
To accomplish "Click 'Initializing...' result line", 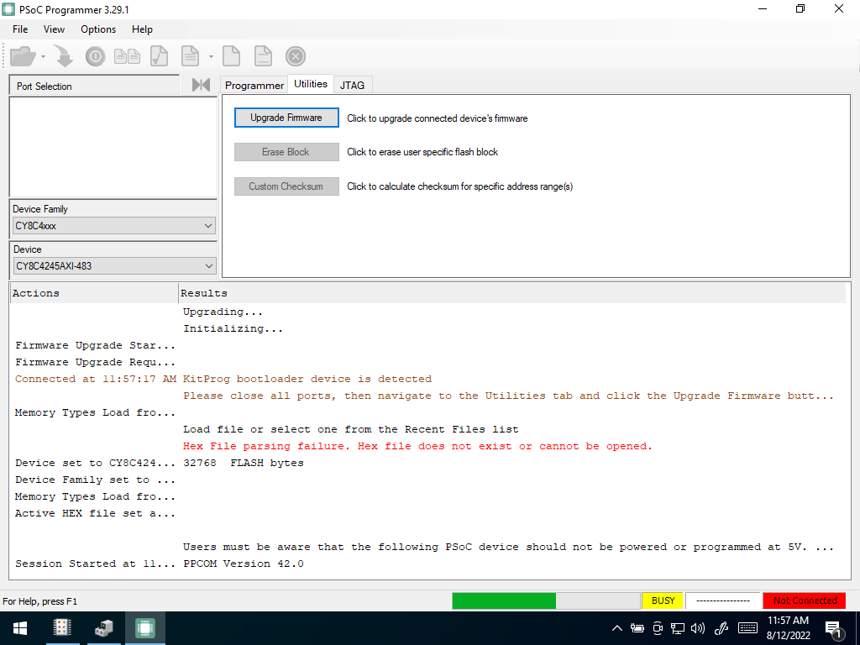I will [233, 329].
